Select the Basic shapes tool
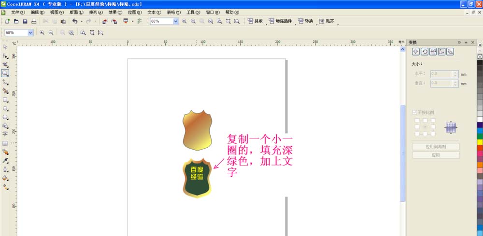This screenshot has height=236, width=483. pyautogui.click(x=5, y=125)
